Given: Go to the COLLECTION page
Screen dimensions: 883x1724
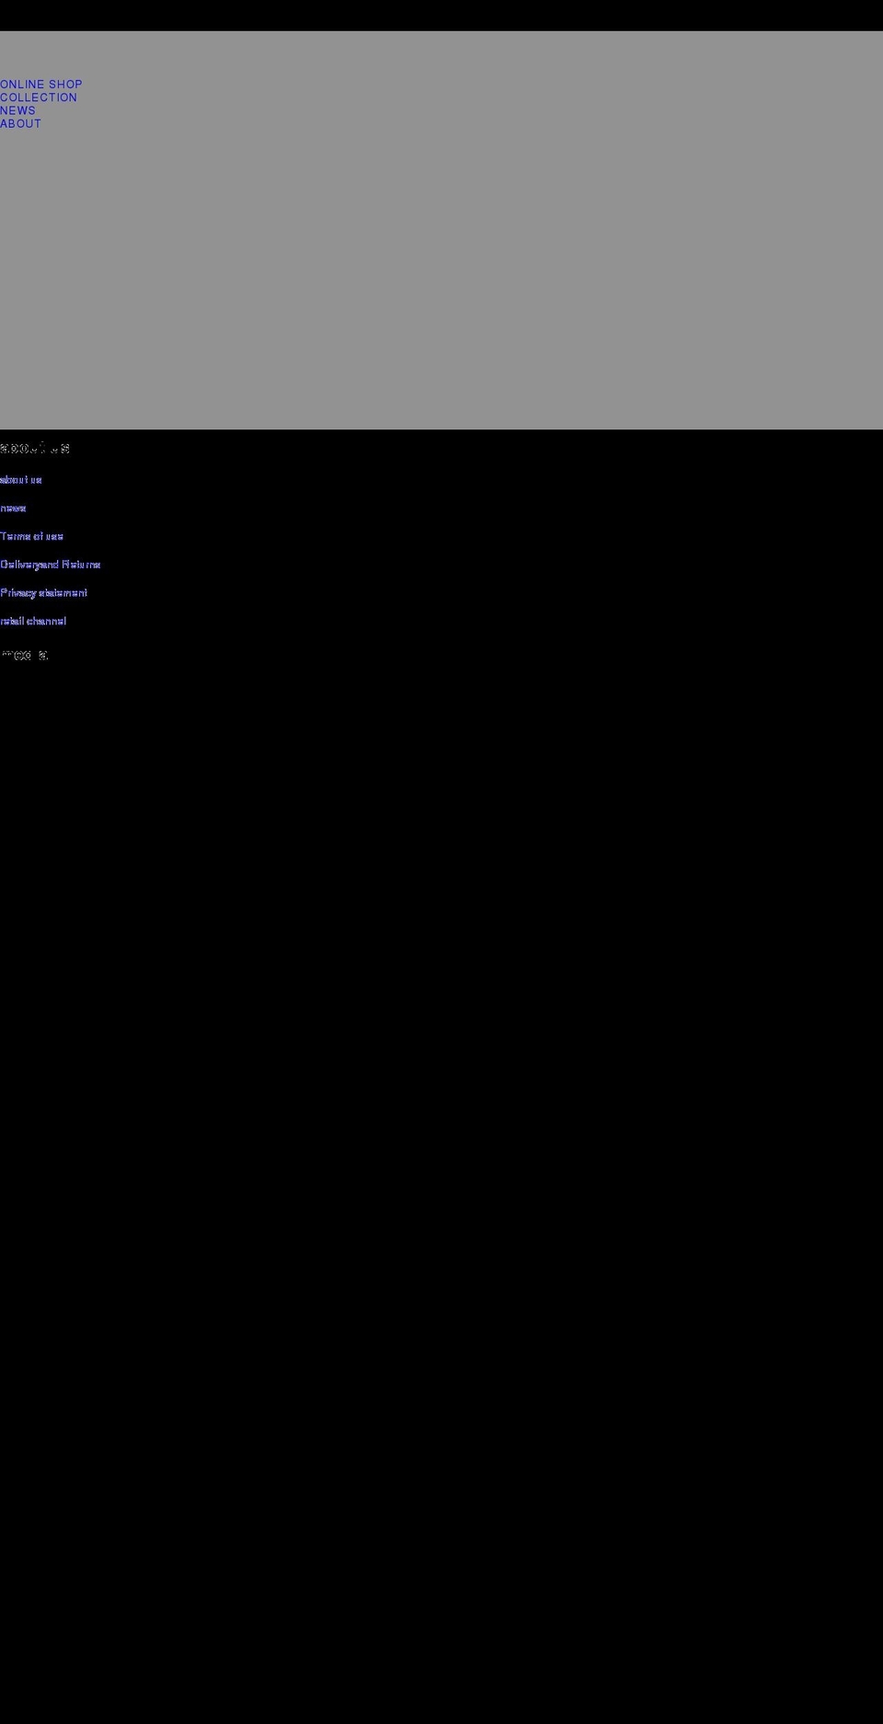Looking at the screenshot, I should [39, 97].
